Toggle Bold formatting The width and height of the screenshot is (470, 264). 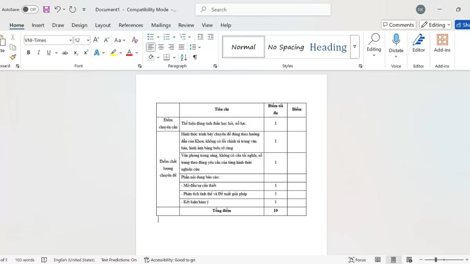pos(29,52)
